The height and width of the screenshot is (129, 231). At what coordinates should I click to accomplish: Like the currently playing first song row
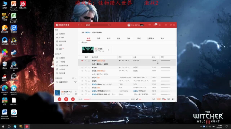point(86,61)
